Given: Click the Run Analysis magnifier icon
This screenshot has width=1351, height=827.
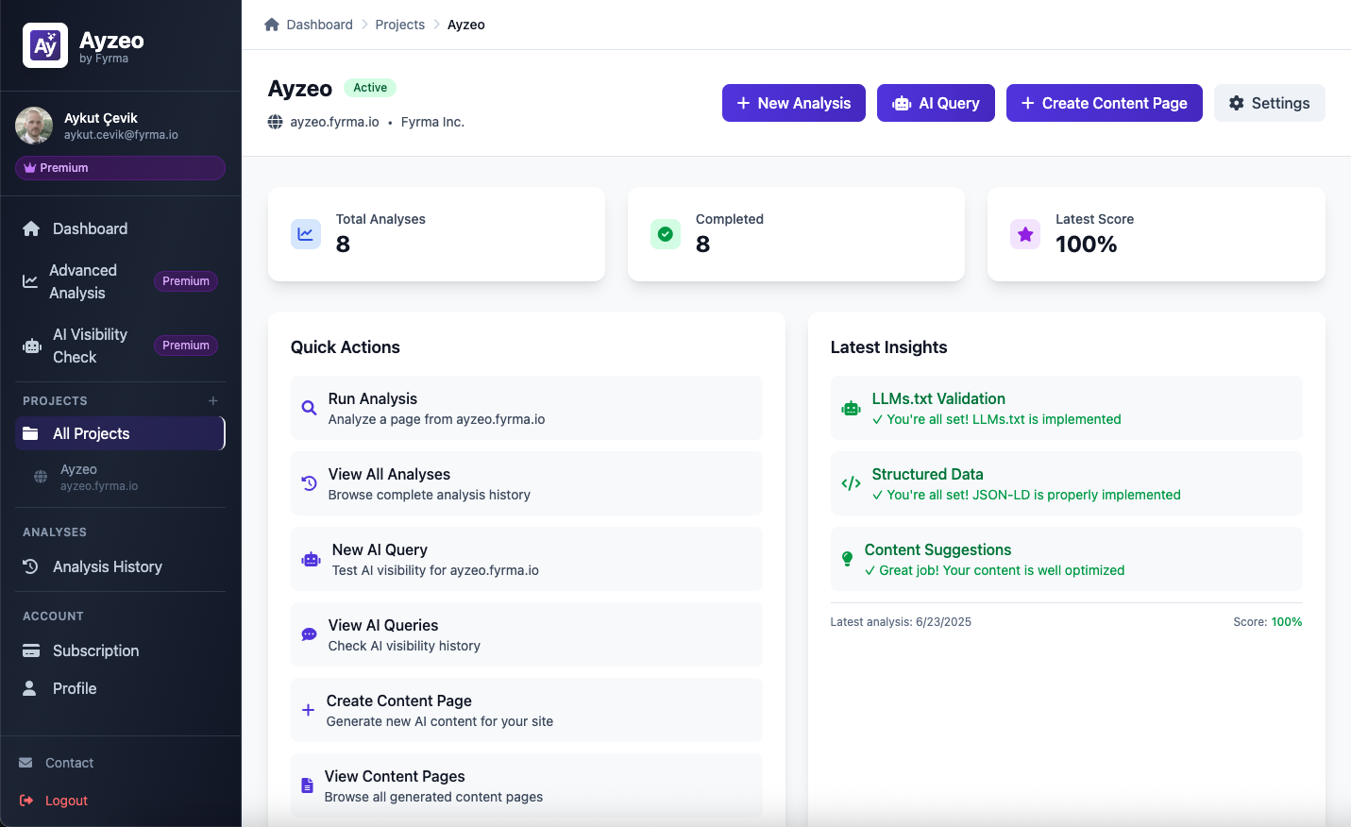Looking at the screenshot, I should [309, 408].
